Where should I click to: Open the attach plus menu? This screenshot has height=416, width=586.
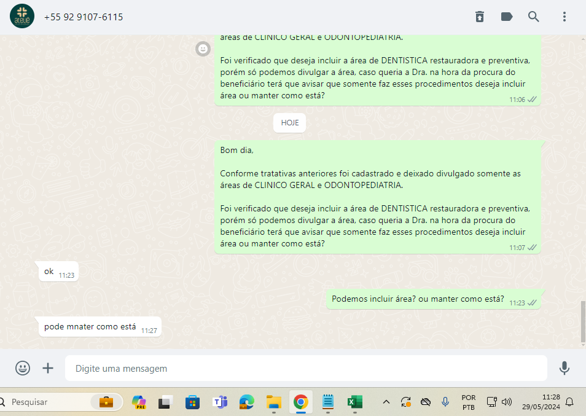[x=48, y=368]
